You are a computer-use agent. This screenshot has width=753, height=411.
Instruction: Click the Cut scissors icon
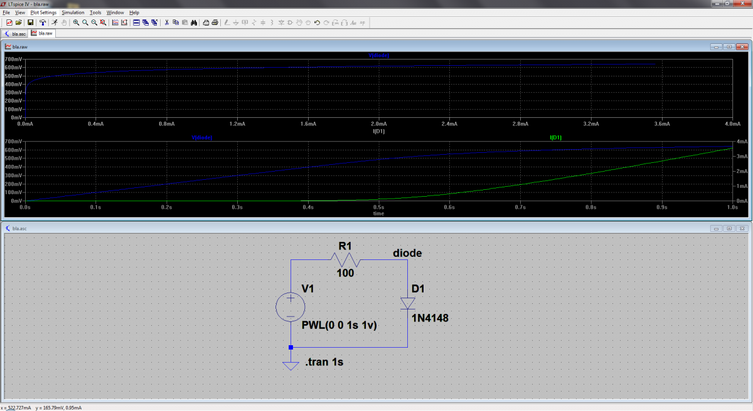(166, 23)
